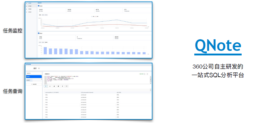Switch result view to line chart icon
This screenshot has height=123, width=256.
click(50, 86)
